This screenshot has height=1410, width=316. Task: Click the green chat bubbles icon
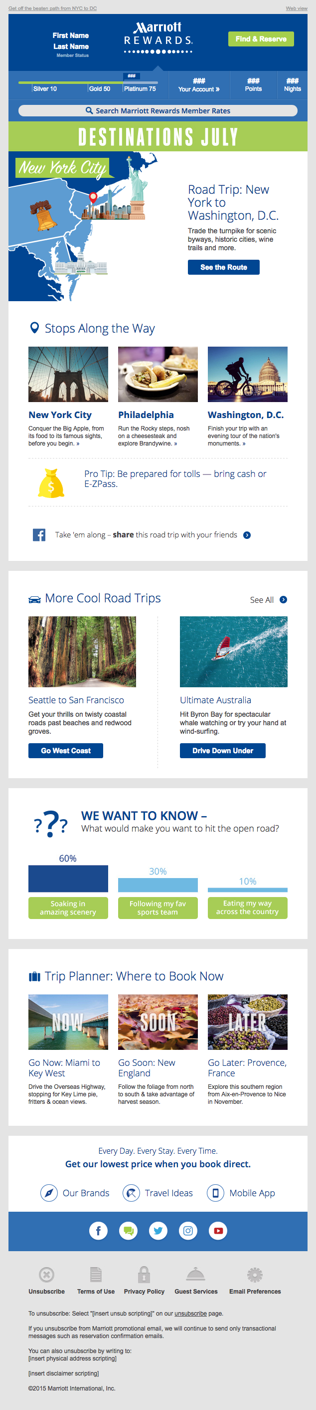pyautogui.click(x=128, y=1231)
